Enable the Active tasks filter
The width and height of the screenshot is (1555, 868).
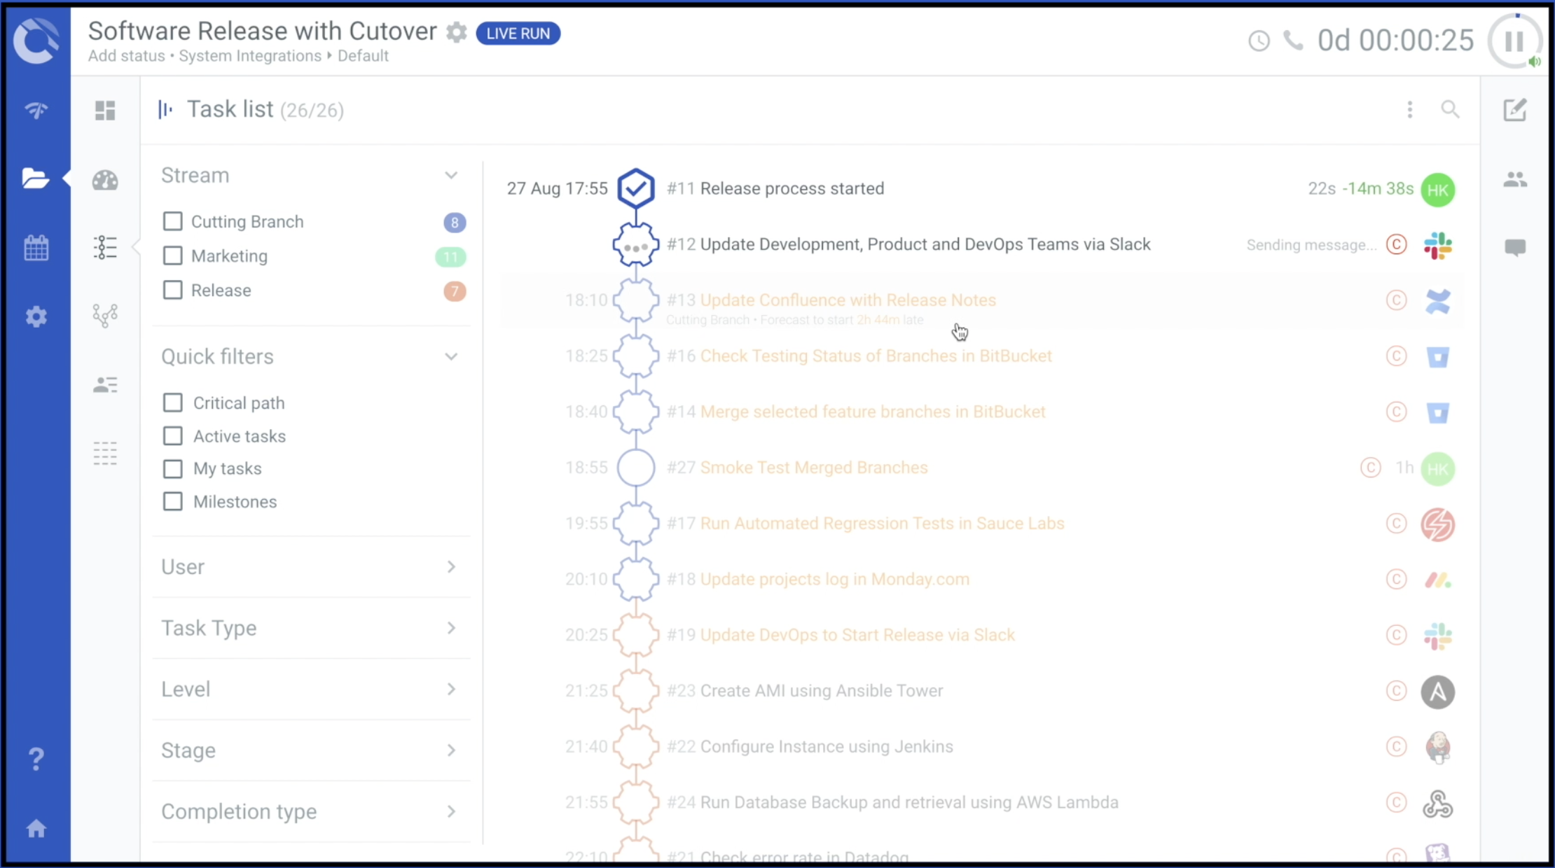coord(172,436)
